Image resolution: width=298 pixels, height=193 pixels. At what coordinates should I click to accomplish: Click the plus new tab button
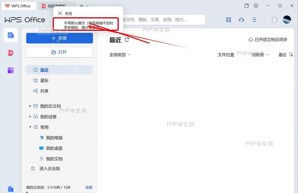point(81,6)
